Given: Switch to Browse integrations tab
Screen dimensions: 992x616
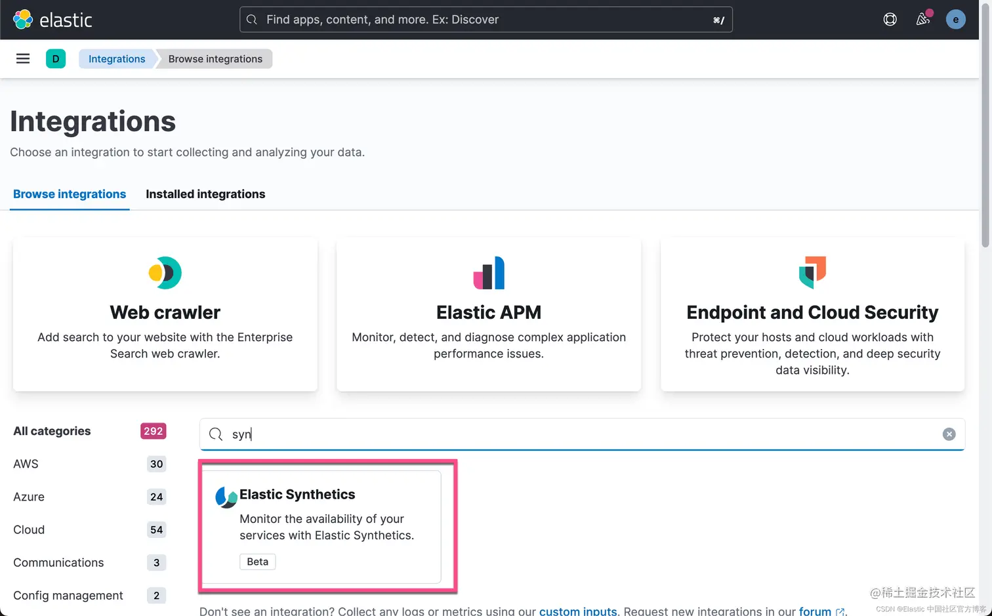Looking at the screenshot, I should click(70, 194).
